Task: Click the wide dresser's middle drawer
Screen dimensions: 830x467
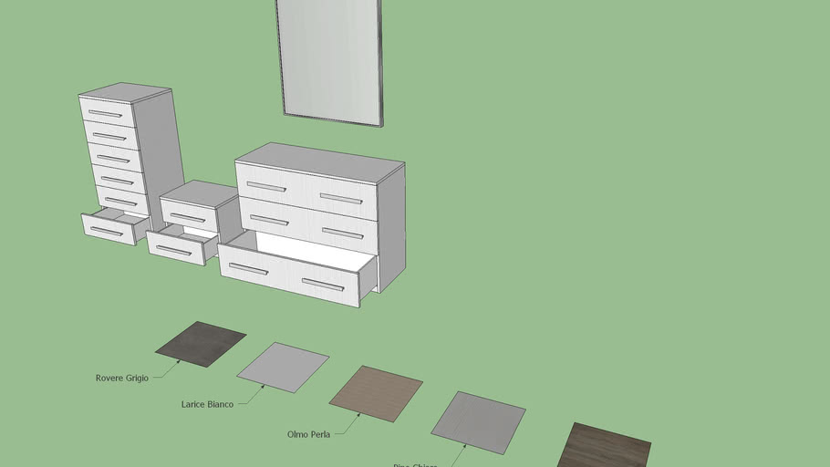Action: 306,225
